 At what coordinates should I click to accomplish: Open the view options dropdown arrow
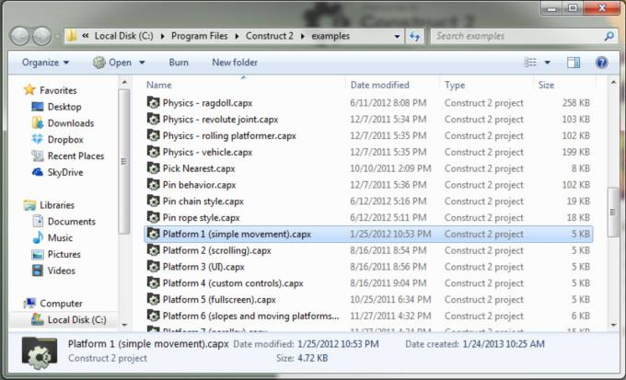(x=548, y=63)
